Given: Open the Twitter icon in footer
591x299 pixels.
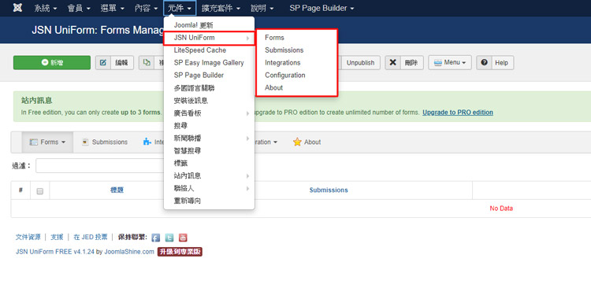Looking at the screenshot, I should pyautogui.click(x=169, y=238).
